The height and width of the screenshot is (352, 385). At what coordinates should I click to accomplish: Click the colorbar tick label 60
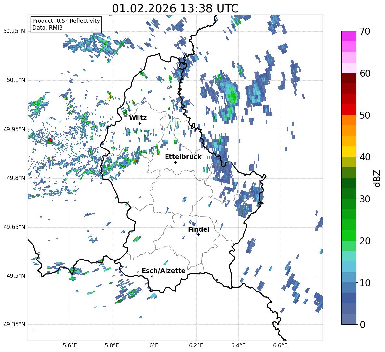pyautogui.click(x=365, y=73)
